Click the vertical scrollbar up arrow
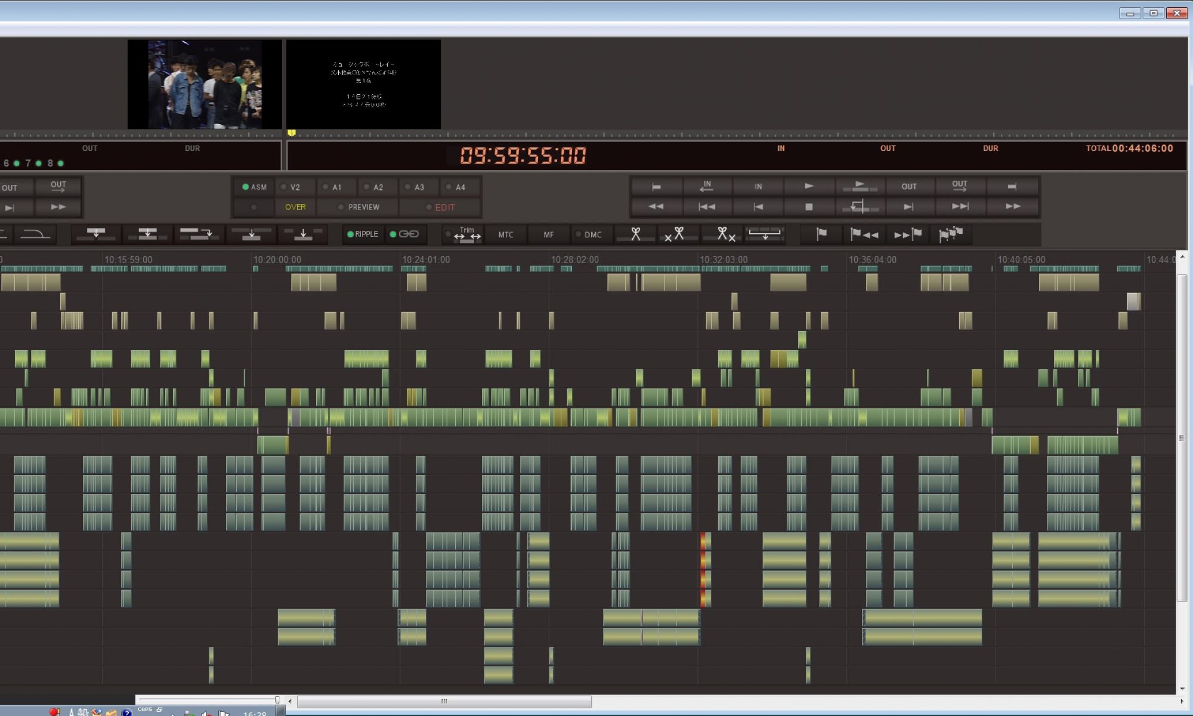The height and width of the screenshot is (716, 1193). [1182, 257]
